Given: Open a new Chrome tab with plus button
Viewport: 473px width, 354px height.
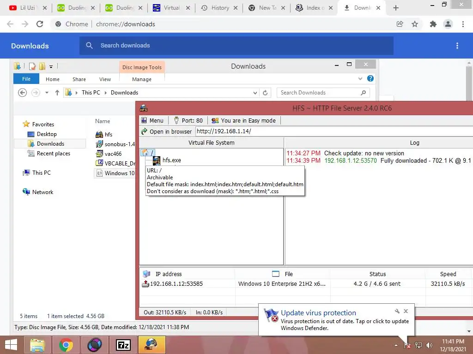Looking at the screenshot, I should 396,8.
